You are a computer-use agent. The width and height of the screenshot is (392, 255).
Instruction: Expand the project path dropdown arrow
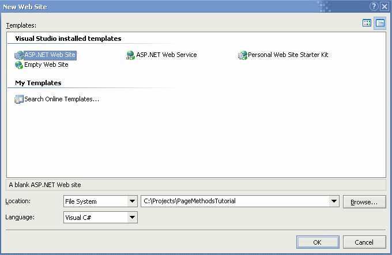tap(334, 201)
